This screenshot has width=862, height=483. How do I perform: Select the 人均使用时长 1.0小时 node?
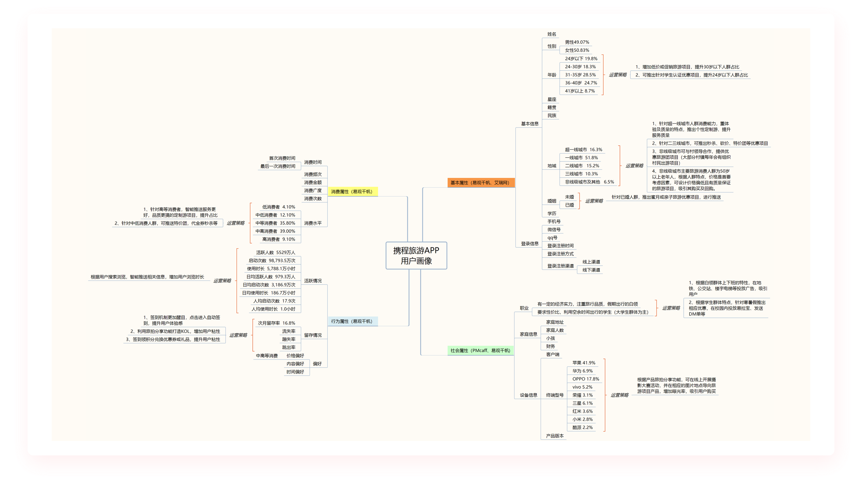click(273, 309)
